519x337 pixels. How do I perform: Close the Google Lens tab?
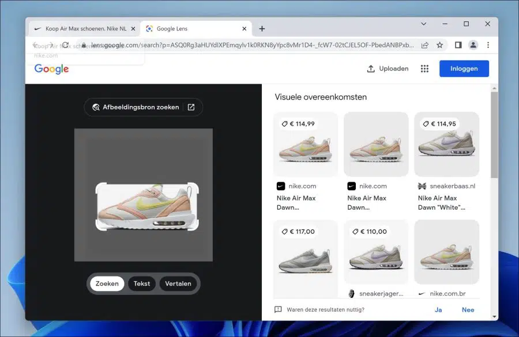pyautogui.click(x=245, y=29)
